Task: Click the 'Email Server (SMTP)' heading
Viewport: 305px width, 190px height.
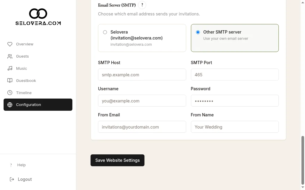Action: coord(117,5)
